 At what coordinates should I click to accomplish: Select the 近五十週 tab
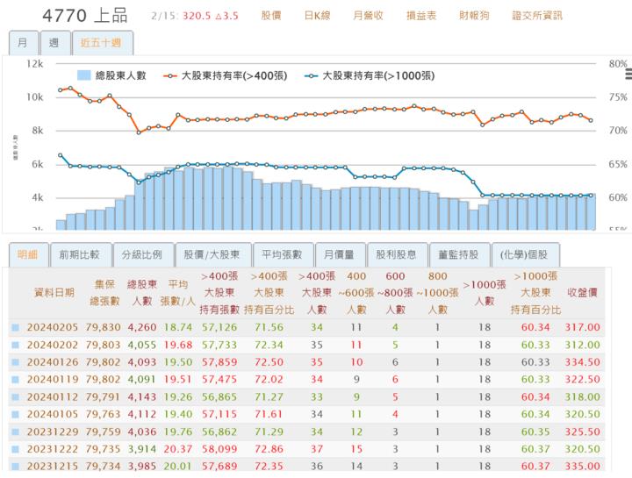pyautogui.click(x=103, y=43)
